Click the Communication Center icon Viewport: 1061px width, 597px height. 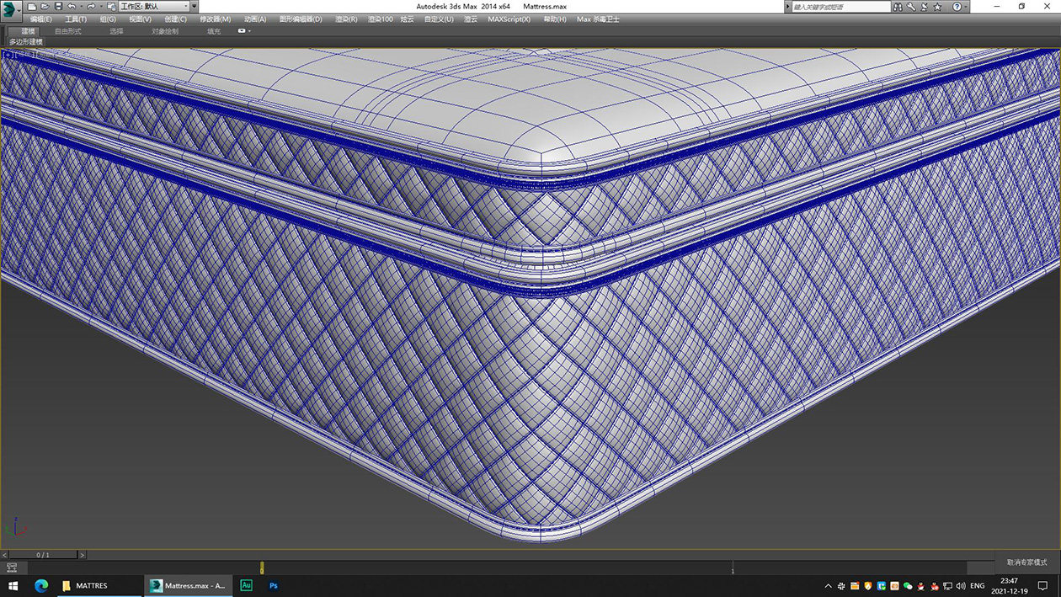point(924,7)
